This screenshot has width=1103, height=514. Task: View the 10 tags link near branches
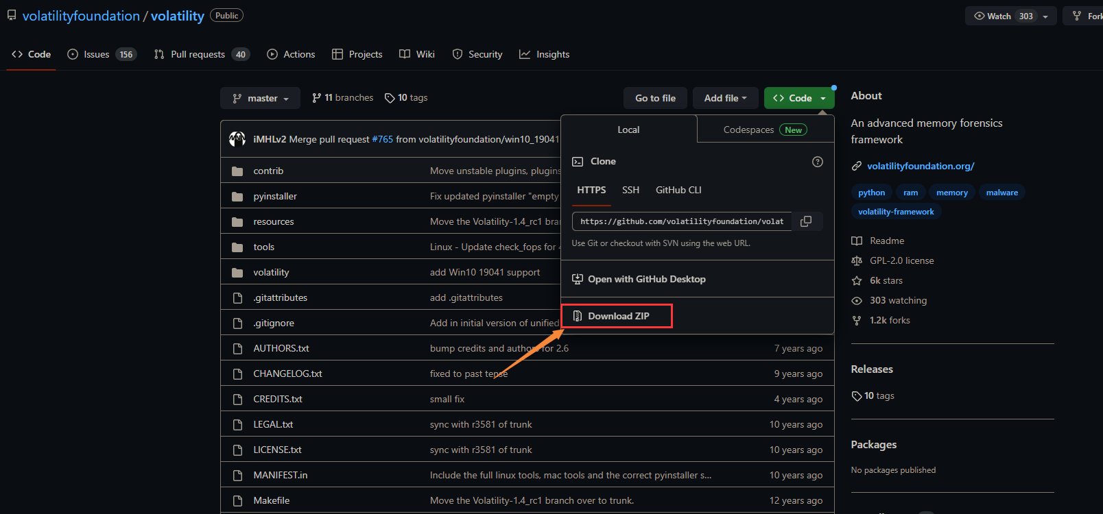[x=406, y=98]
